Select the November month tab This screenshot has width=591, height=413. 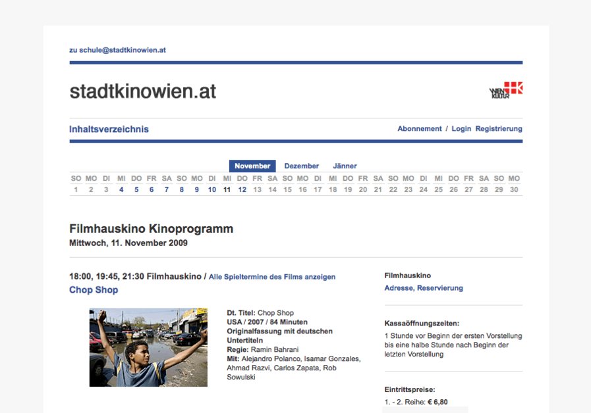coord(252,166)
